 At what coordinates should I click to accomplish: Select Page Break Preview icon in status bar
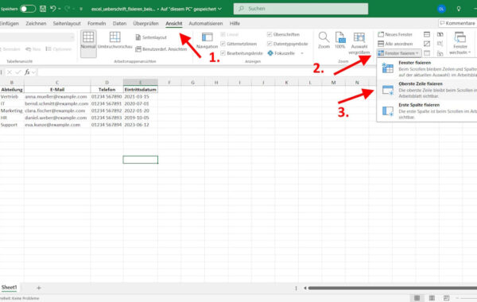(446, 298)
